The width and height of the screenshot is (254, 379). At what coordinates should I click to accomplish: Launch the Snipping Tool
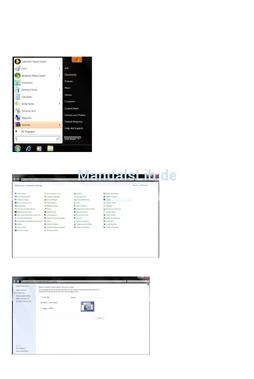pos(29,111)
